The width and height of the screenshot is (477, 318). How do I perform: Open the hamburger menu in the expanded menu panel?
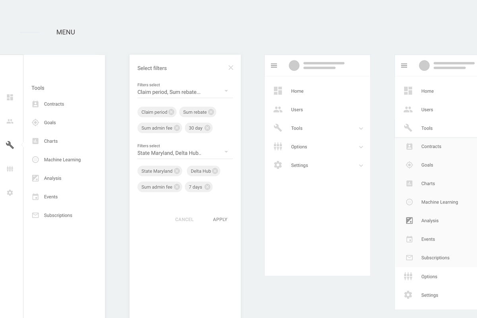404,66
